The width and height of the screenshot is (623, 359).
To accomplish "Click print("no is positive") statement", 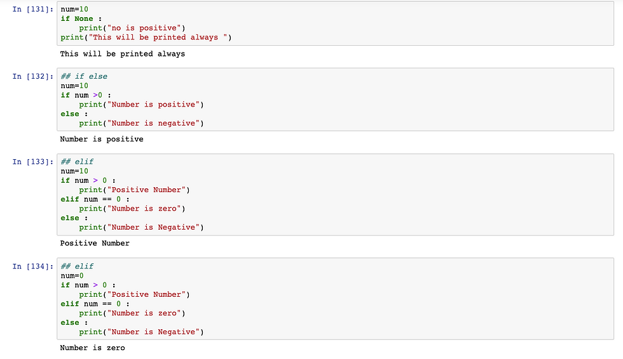I will (x=132, y=28).
